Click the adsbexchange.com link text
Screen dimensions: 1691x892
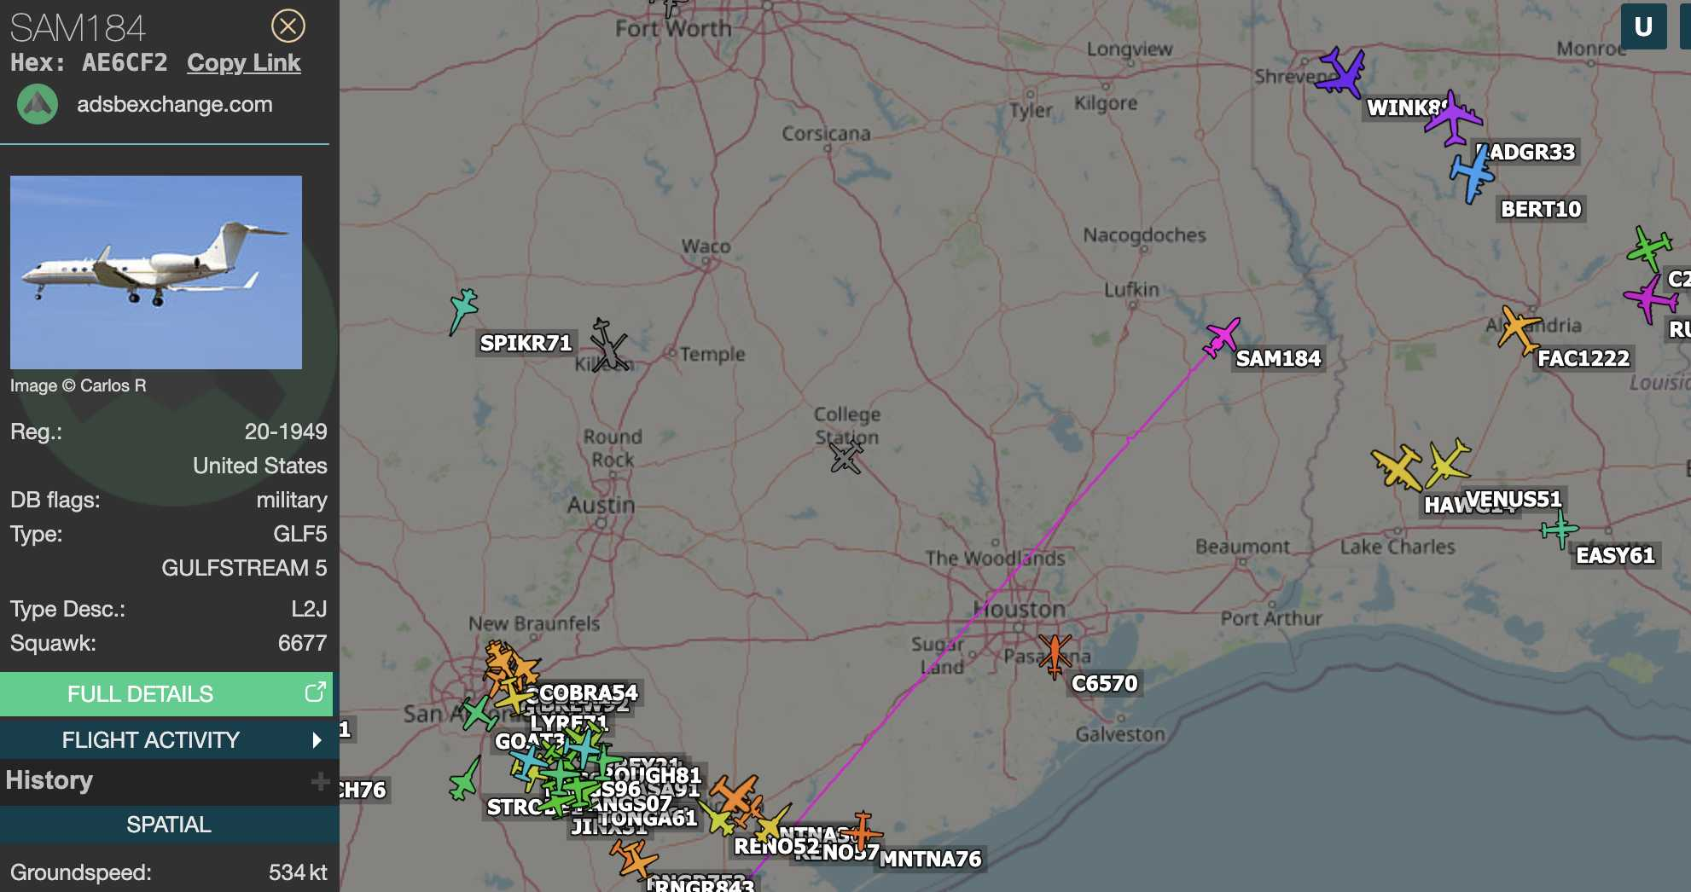pos(175,105)
